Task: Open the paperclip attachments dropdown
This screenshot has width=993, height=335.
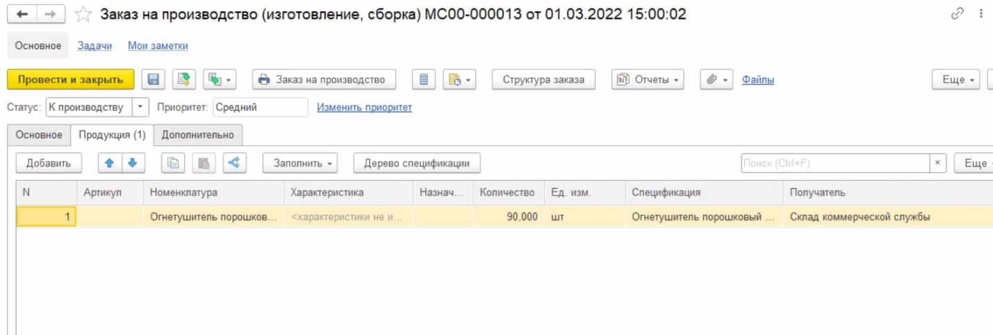Action: coord(716,80)
